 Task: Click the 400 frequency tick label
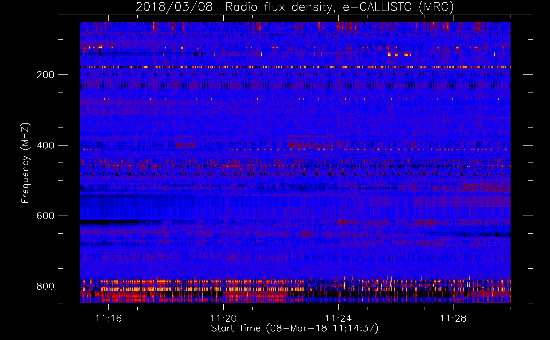[x=46, y=146]
